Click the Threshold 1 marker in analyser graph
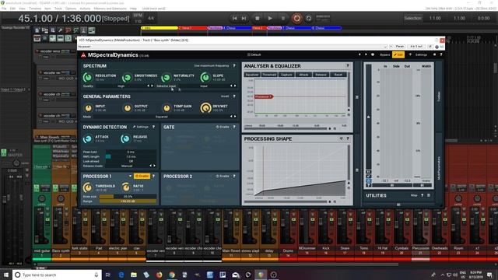The height and width of the screenshot is (280, 498). click(263, 96)
